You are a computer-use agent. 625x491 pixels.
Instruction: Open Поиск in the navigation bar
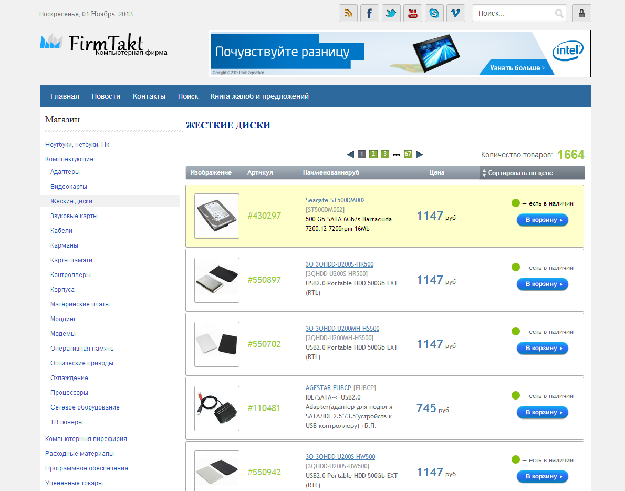click(x=188, y=96)
